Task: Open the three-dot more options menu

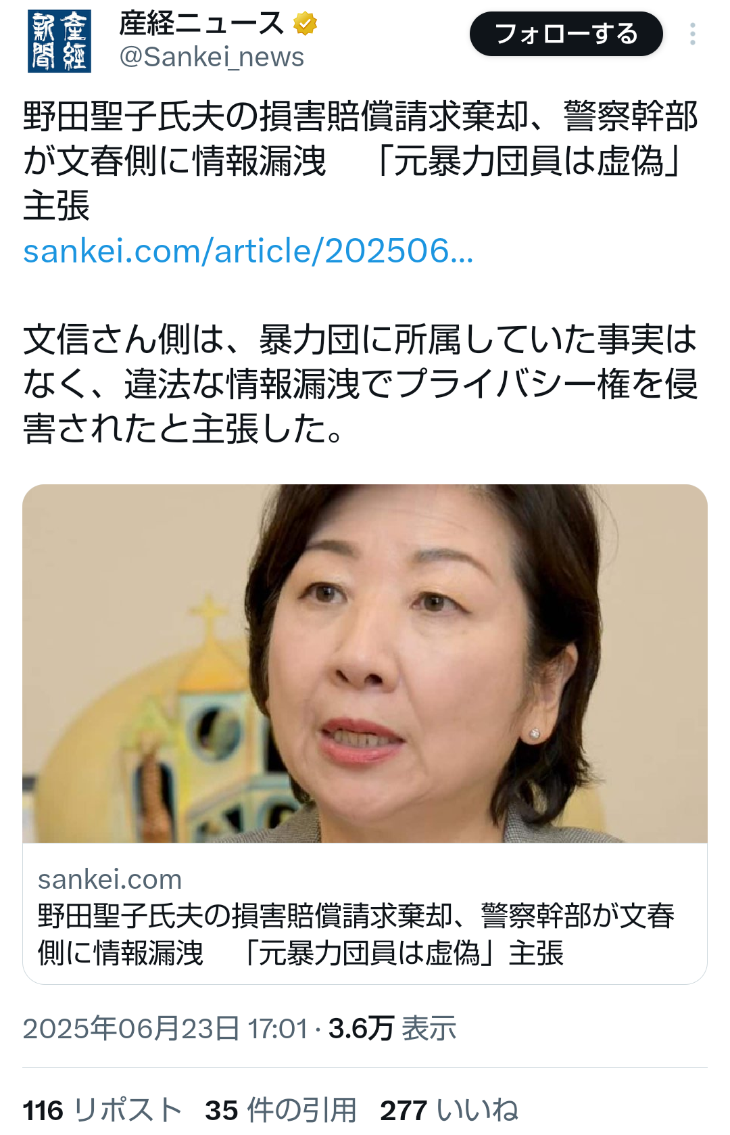Action: 693,34
